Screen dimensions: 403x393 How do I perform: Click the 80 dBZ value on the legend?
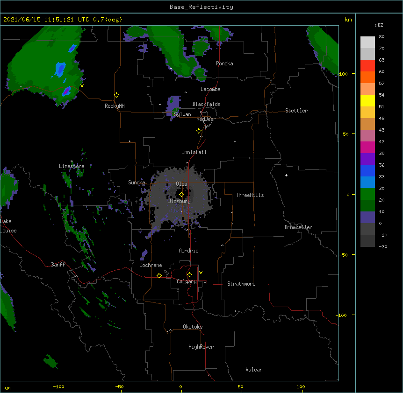click(x=381, y=37)
